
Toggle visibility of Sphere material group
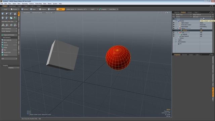pos(174,29)
